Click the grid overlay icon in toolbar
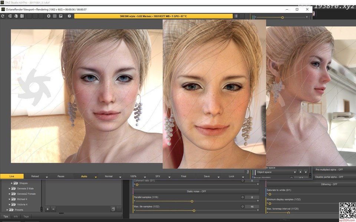Viewport: 356px width, 222px height. click(x=55, y=16)
